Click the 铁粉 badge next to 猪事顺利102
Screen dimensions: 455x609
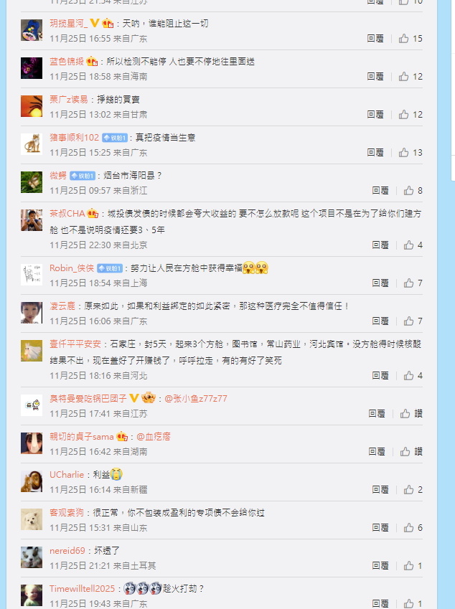pyautogui.click(x=115, y=138)
